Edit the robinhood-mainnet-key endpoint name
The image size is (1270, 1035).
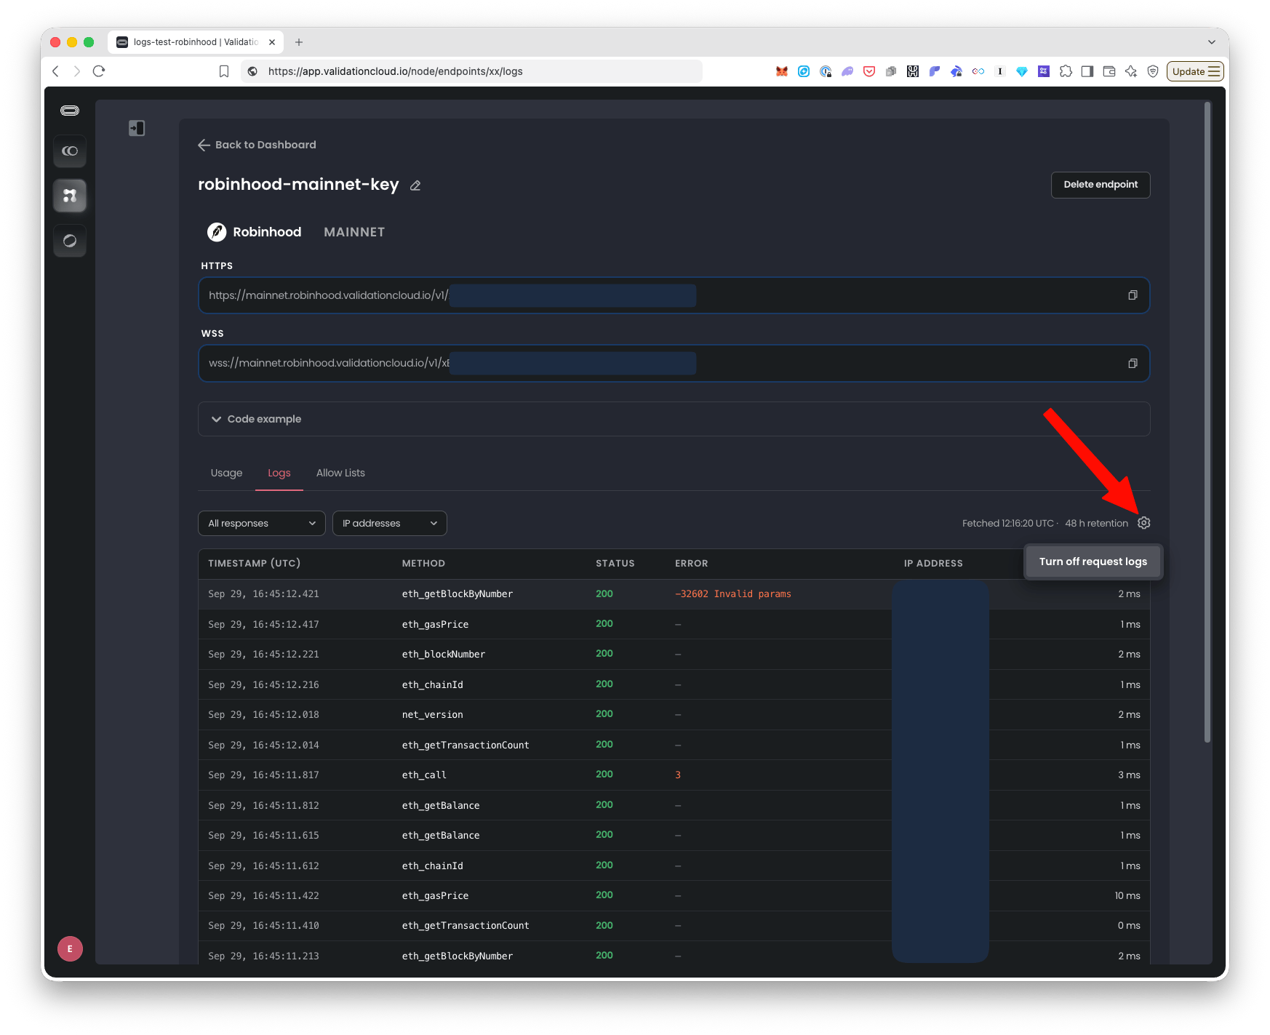click(x=415, y=185)
